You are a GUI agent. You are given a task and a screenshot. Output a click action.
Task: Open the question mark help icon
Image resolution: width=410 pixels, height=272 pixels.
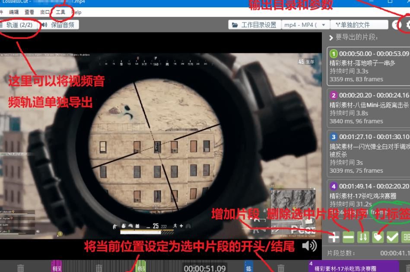[397, 25]
